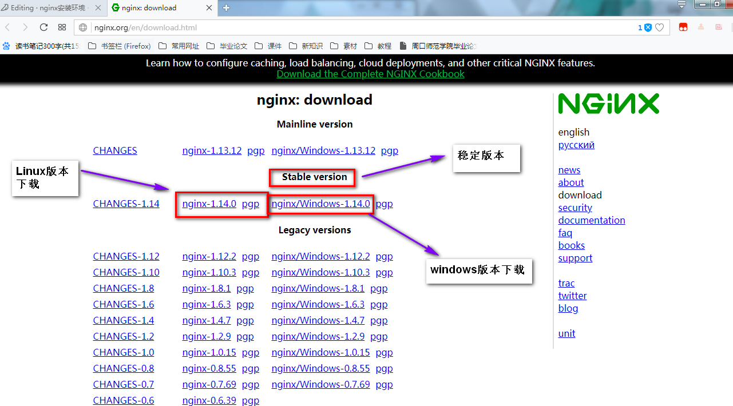Open CHANGES-0.7 link
Viewport: 733px width, 406px height.
124,384
